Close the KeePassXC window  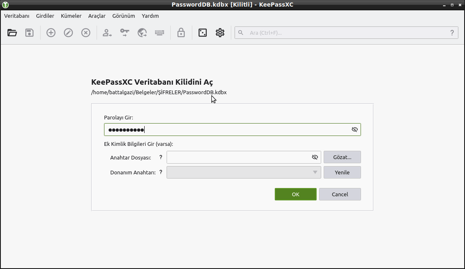click(460, 5)
